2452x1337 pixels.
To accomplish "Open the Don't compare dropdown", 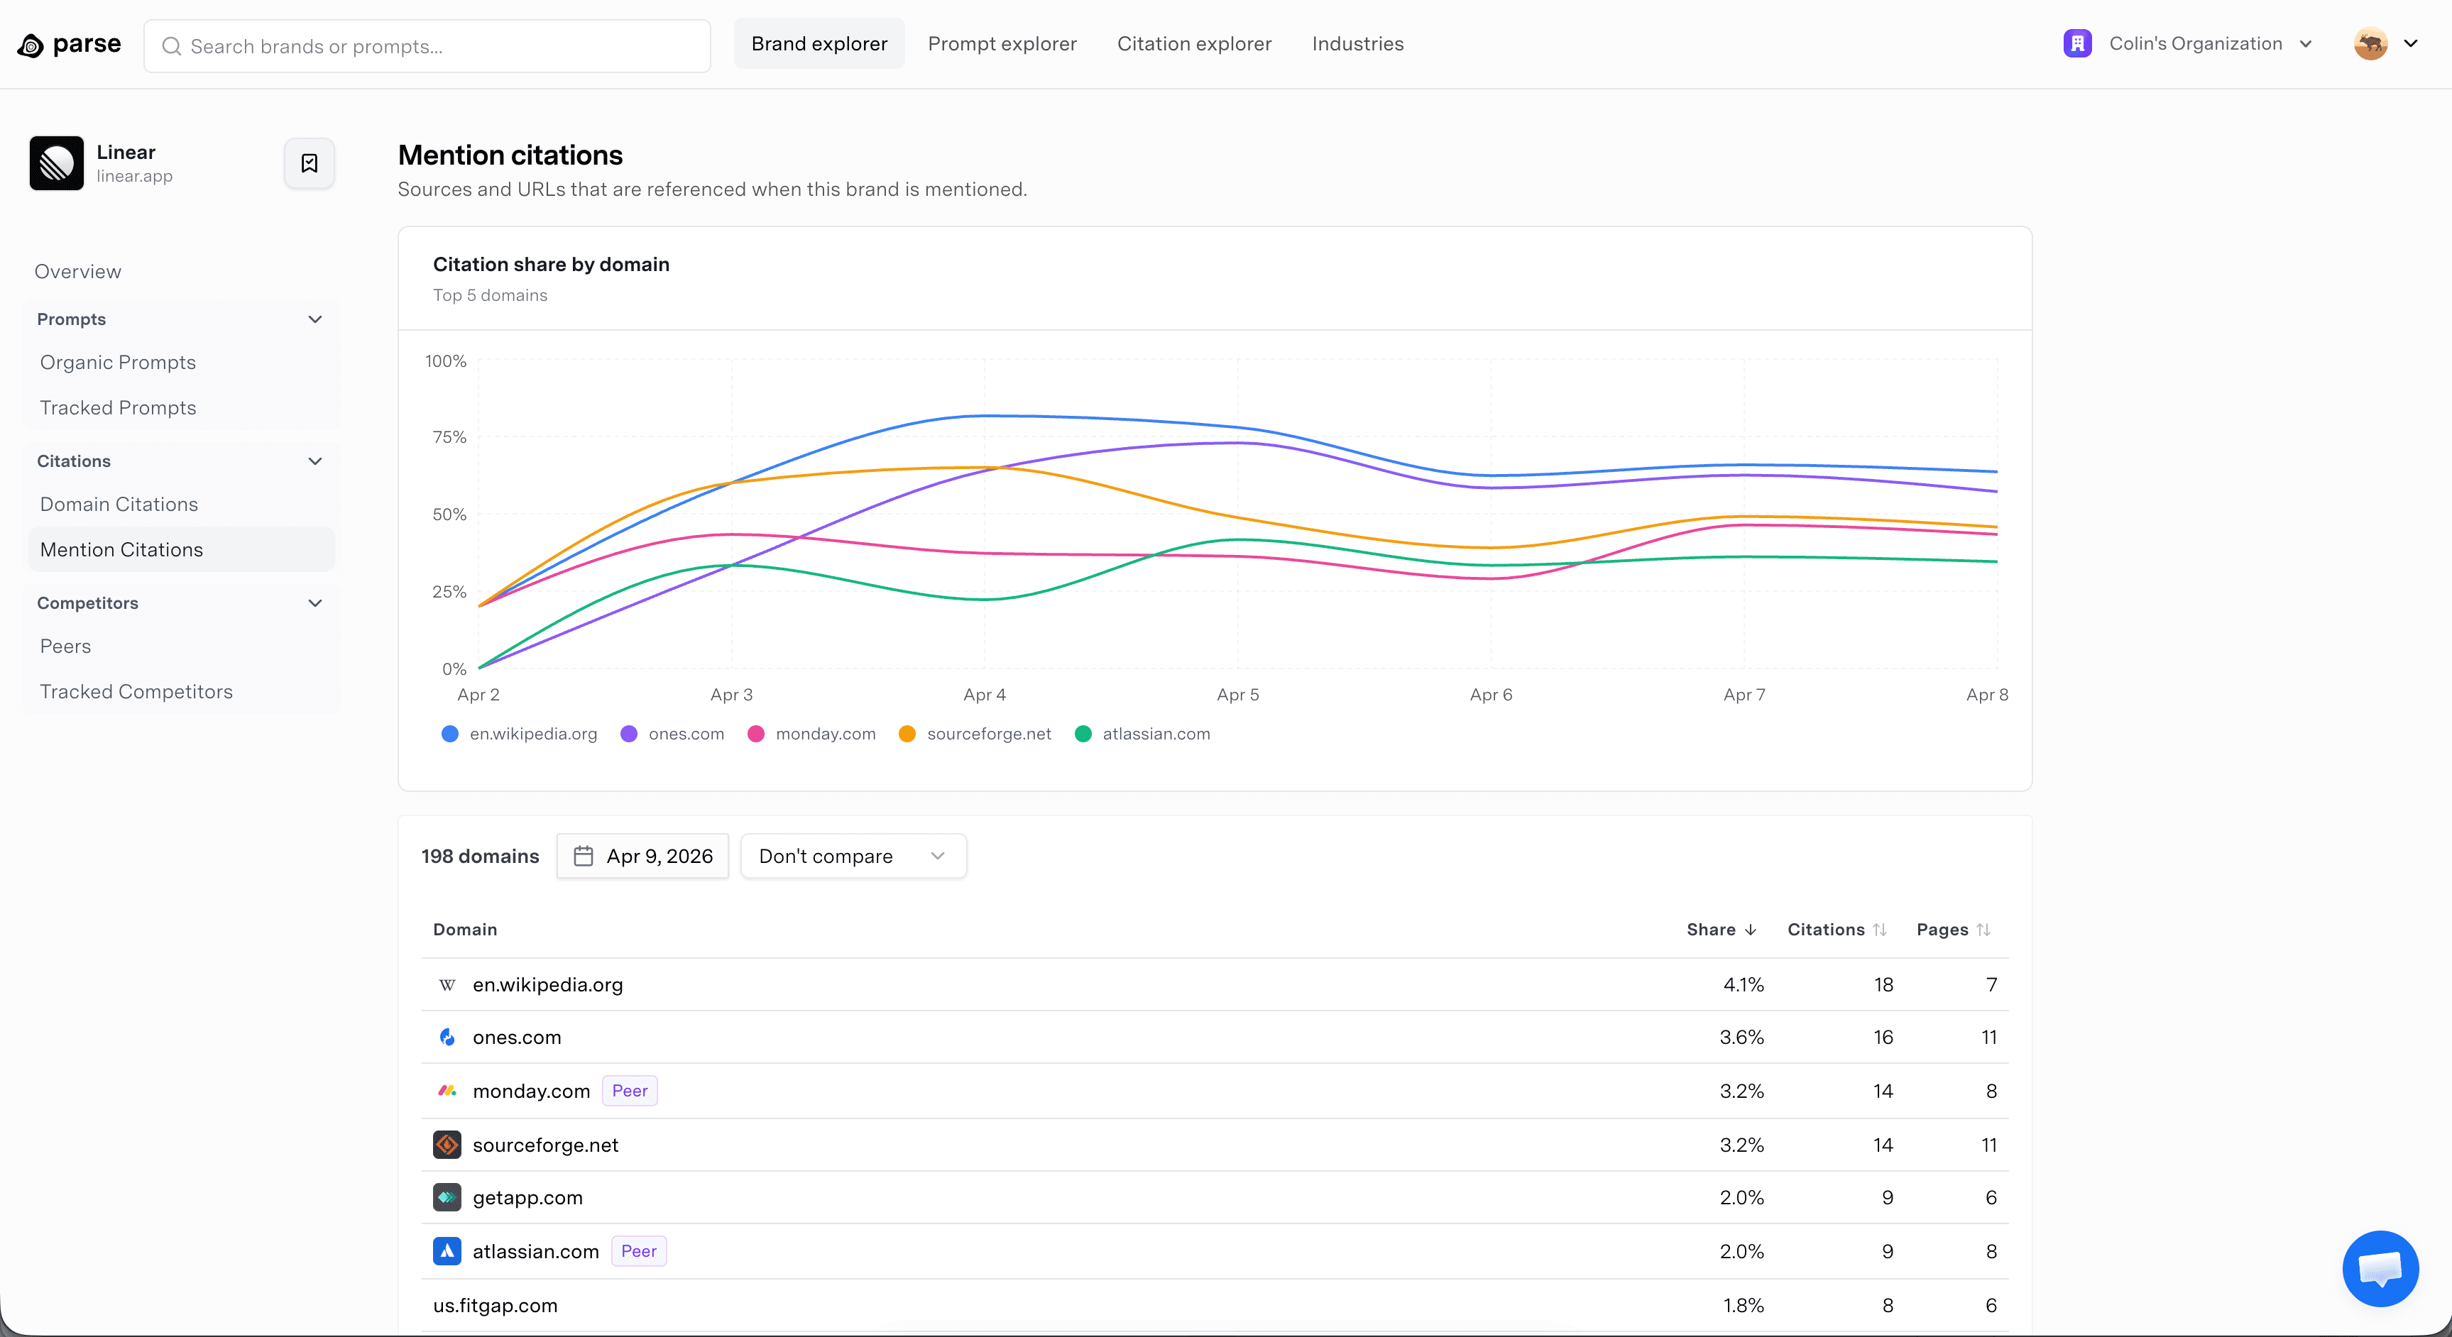I will pos(853,857).
